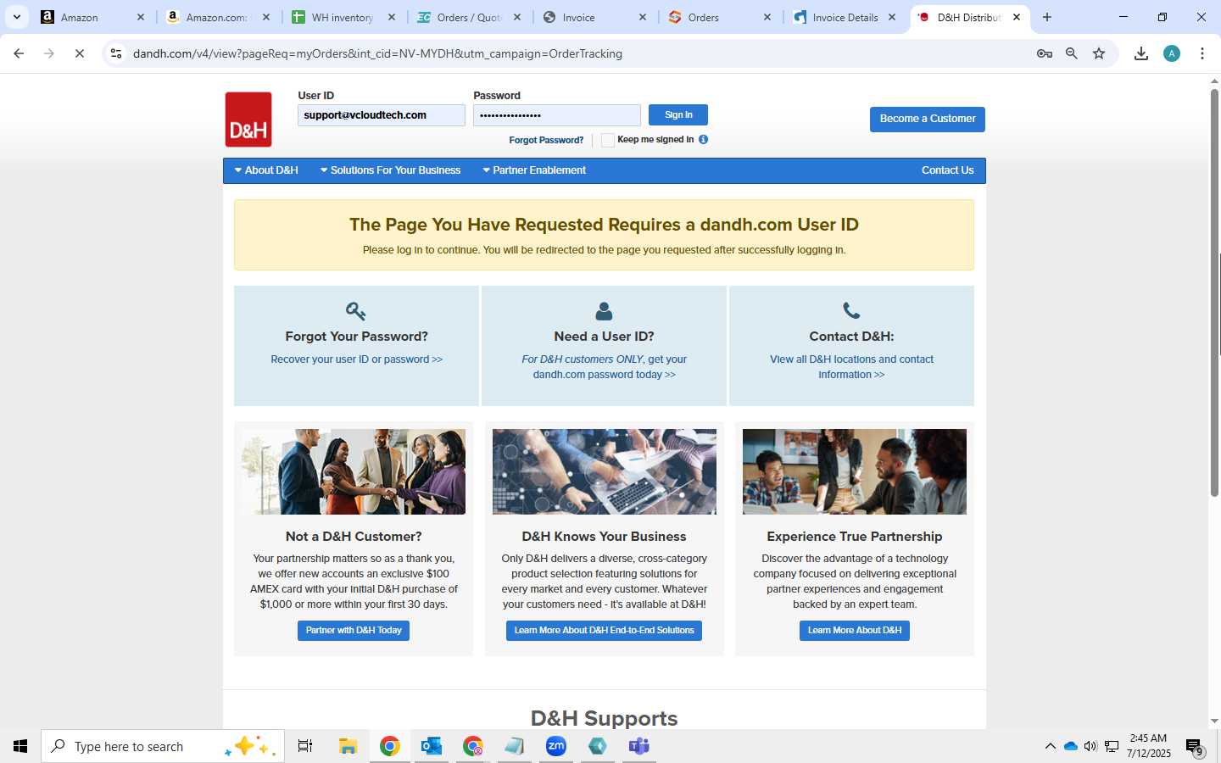Click the page vertical scrollbar

[1214, 292]
